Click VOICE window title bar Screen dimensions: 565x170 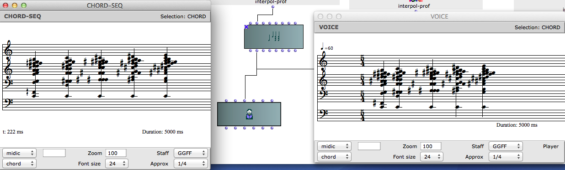(439, 16)
